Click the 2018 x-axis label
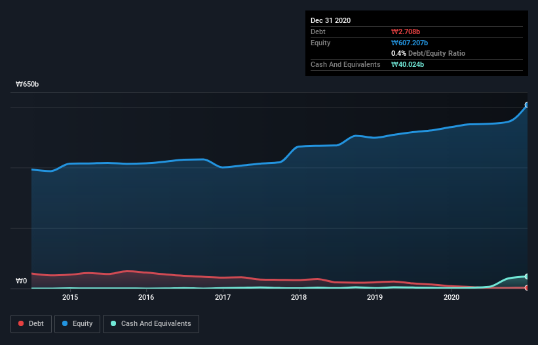 tap(299, 297)
